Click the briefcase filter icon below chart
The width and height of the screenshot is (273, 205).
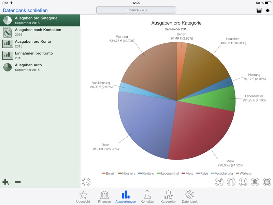231,182
